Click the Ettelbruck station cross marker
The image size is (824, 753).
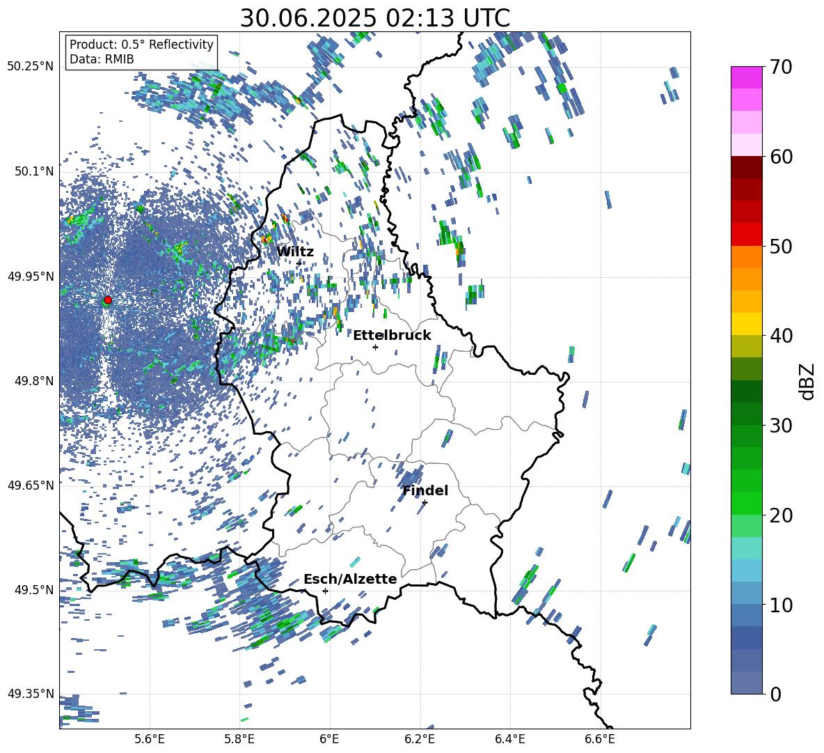point(375,347)
